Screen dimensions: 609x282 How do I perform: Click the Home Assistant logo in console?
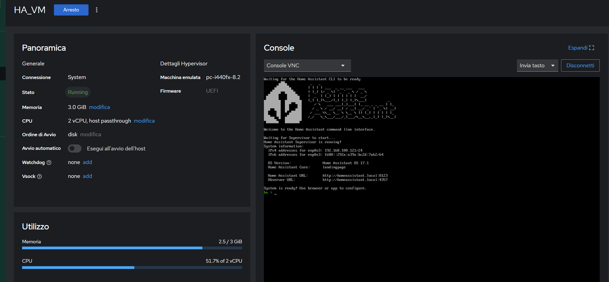pyautogui.click(x=283, y=104)
